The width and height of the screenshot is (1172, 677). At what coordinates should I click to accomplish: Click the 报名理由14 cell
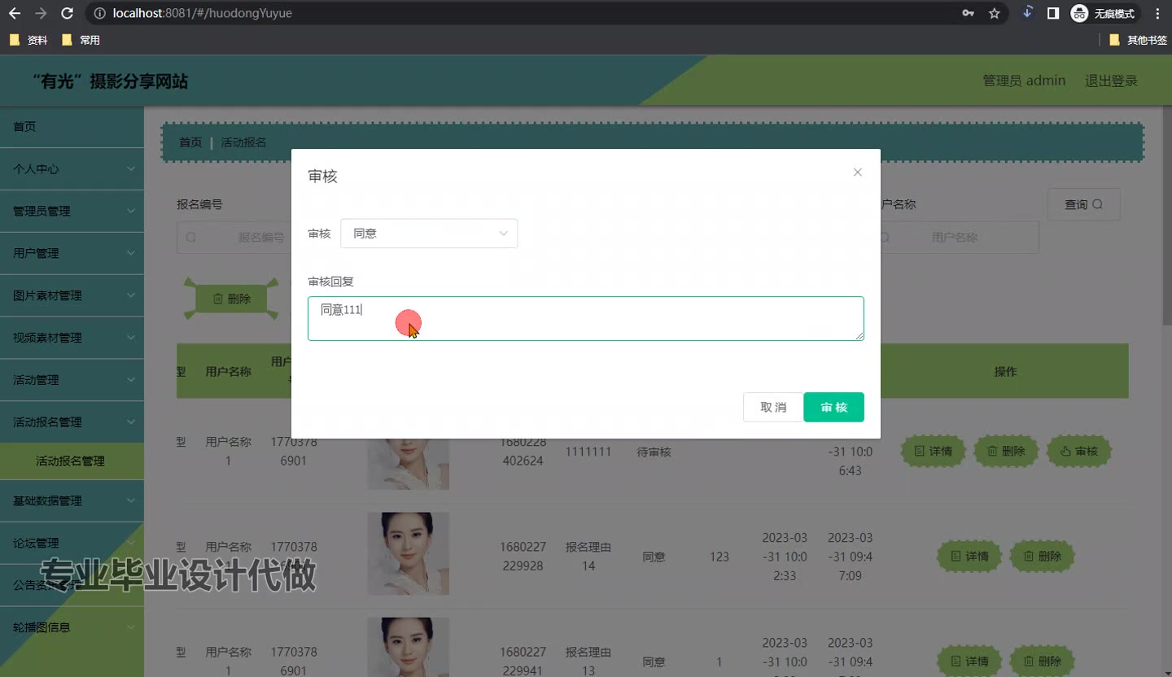pyautogui.click(x=588, y=557)
